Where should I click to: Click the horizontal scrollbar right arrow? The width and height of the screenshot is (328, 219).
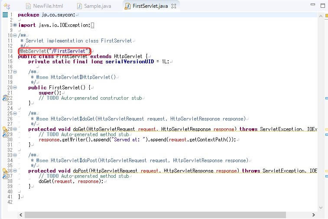[x=313, y=215]
